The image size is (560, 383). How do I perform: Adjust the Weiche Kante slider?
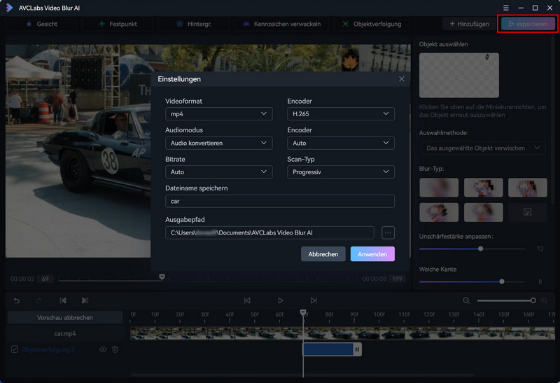click(502, 281)
